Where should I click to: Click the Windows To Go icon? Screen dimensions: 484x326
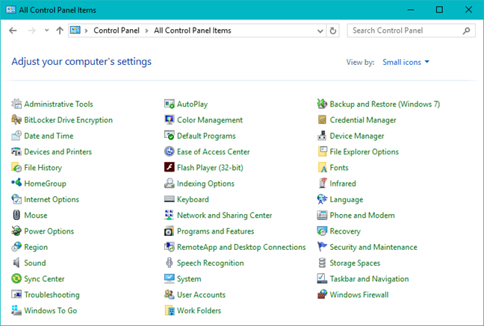[17, 310]
